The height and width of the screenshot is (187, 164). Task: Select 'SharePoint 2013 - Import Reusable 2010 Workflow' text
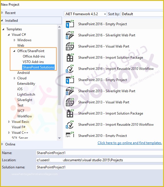(116, 125)
